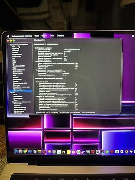
Task: Select Bluetooth in the sidebar
Action: click(x=16, y=50)
